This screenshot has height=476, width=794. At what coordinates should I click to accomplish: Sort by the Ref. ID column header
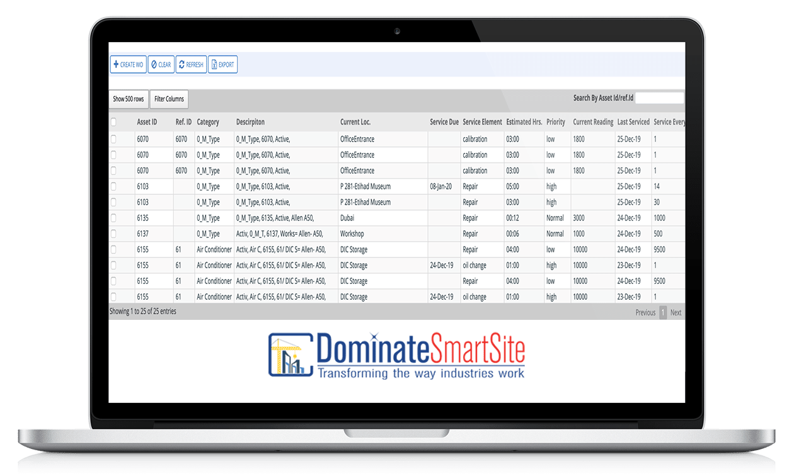point(183,122)
